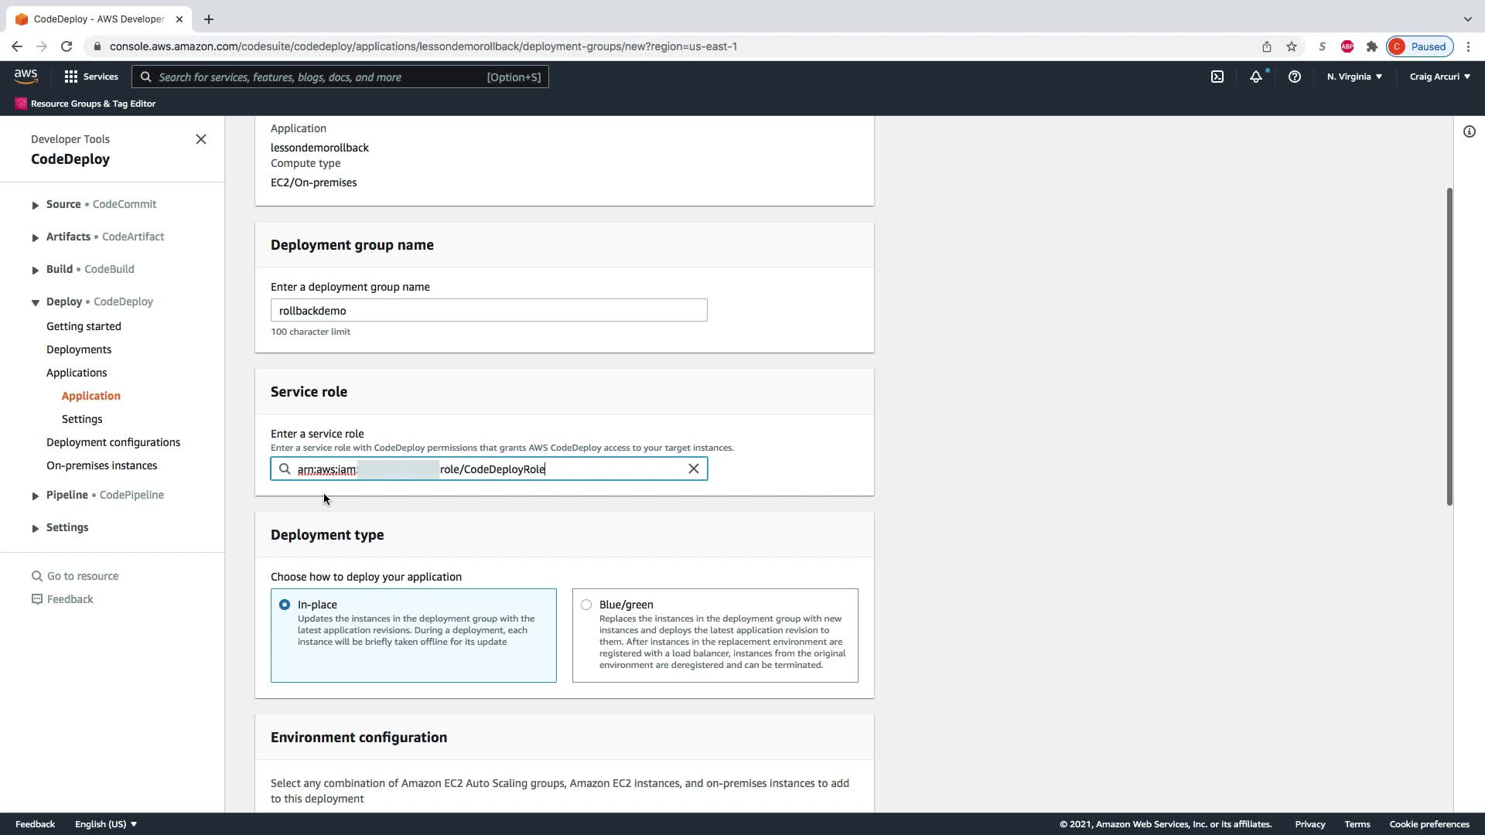Click Resource Groups & Tag Editor
Viewport: 1485px width, 835px height.
[93, 104]
